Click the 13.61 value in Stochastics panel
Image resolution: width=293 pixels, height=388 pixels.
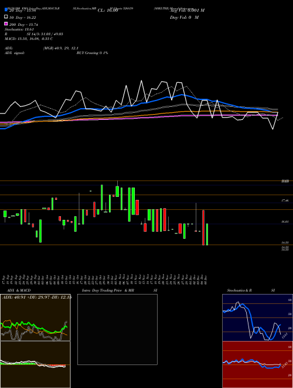click(286, 336)
